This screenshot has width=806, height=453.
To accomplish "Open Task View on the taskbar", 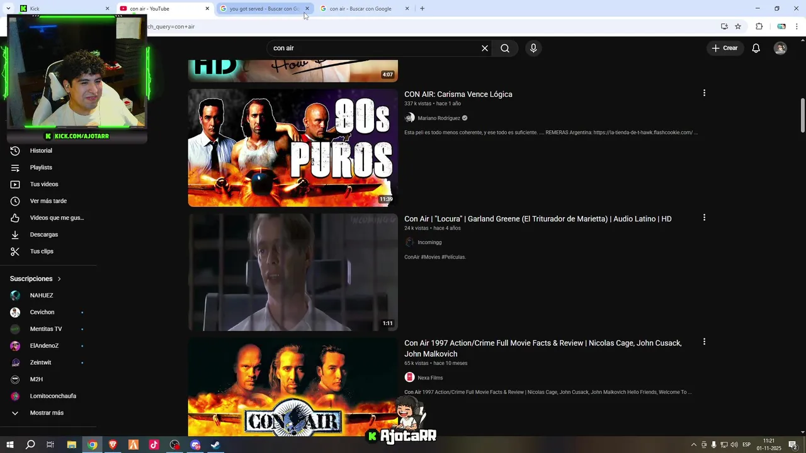I will [50, 445].
